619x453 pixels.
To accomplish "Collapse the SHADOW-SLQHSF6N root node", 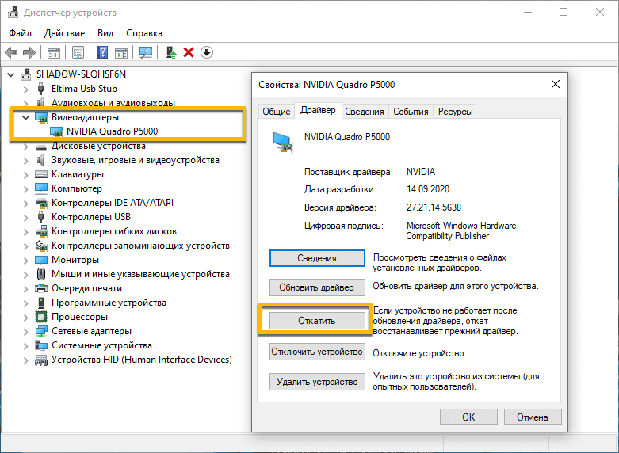I will (x=11, y=74).
